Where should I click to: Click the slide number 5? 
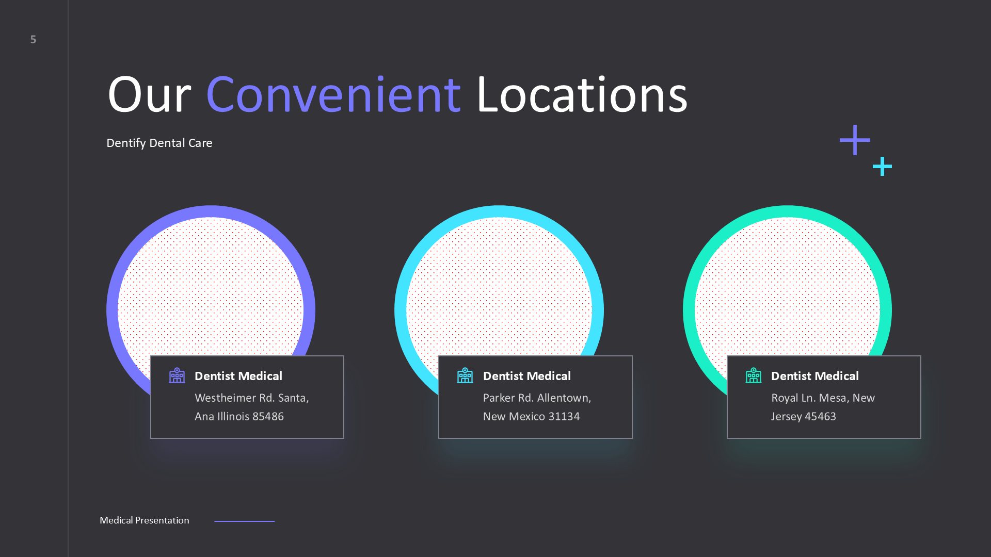point(33,39)
